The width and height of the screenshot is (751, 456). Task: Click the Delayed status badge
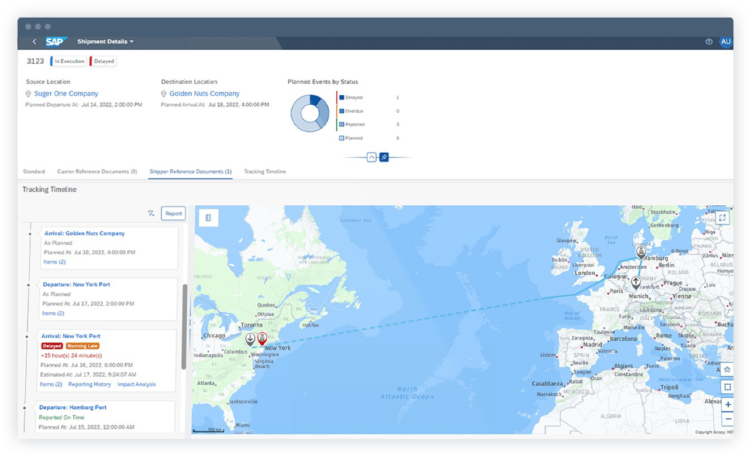point(102,61)
